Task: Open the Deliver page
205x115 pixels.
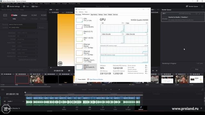Action: tap(141, 108)
